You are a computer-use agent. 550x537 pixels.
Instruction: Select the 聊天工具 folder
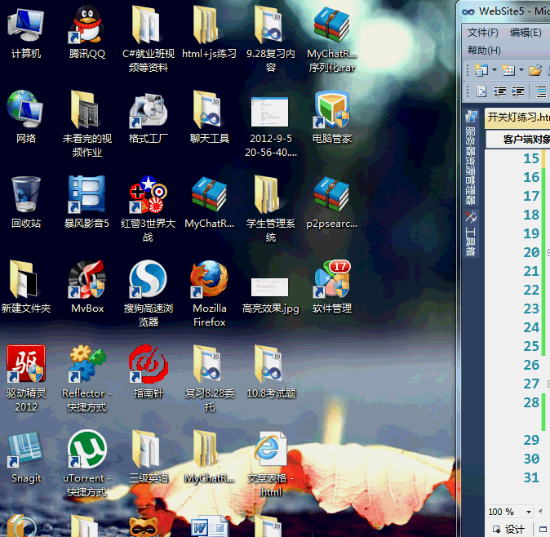209,118
